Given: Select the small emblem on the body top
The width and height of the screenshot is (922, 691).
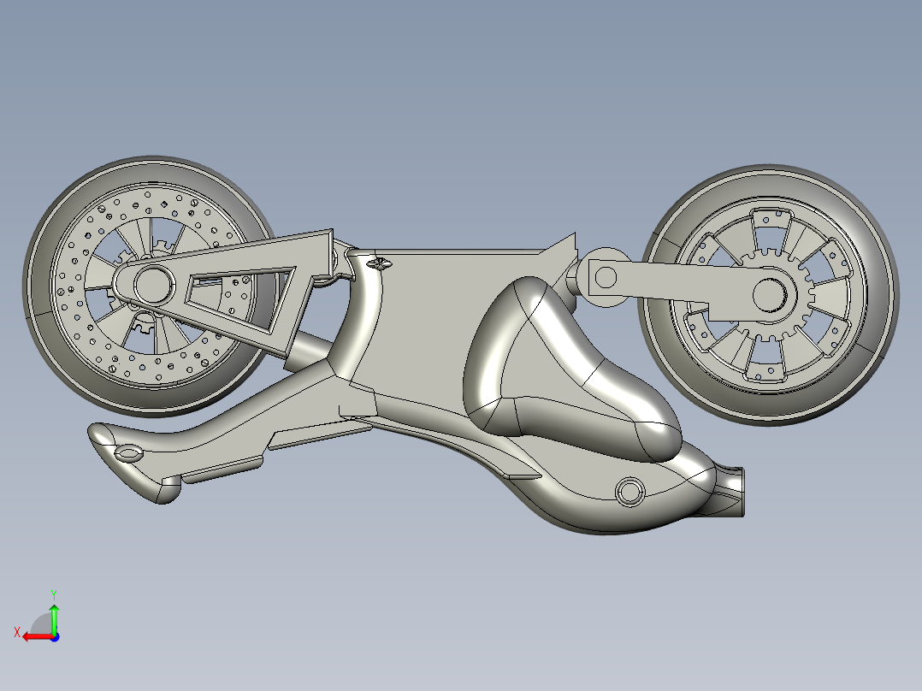Looking at the screenshot, I should pyautogui.click(x=381, y=263).
